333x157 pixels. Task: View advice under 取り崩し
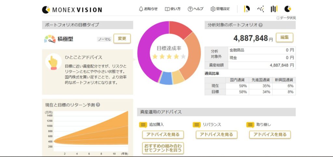[x=270, y=135]
